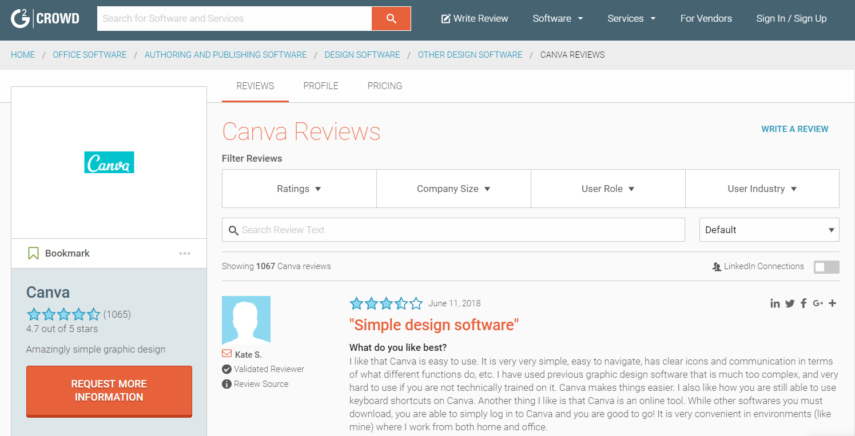Click the review's star rating
This screenshot has height=436, width=855.
pyautogui.click(x=386, y=303)
